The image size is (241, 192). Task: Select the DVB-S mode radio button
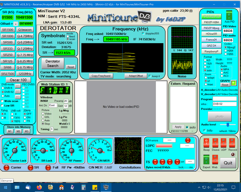click(x=3, y=88)
